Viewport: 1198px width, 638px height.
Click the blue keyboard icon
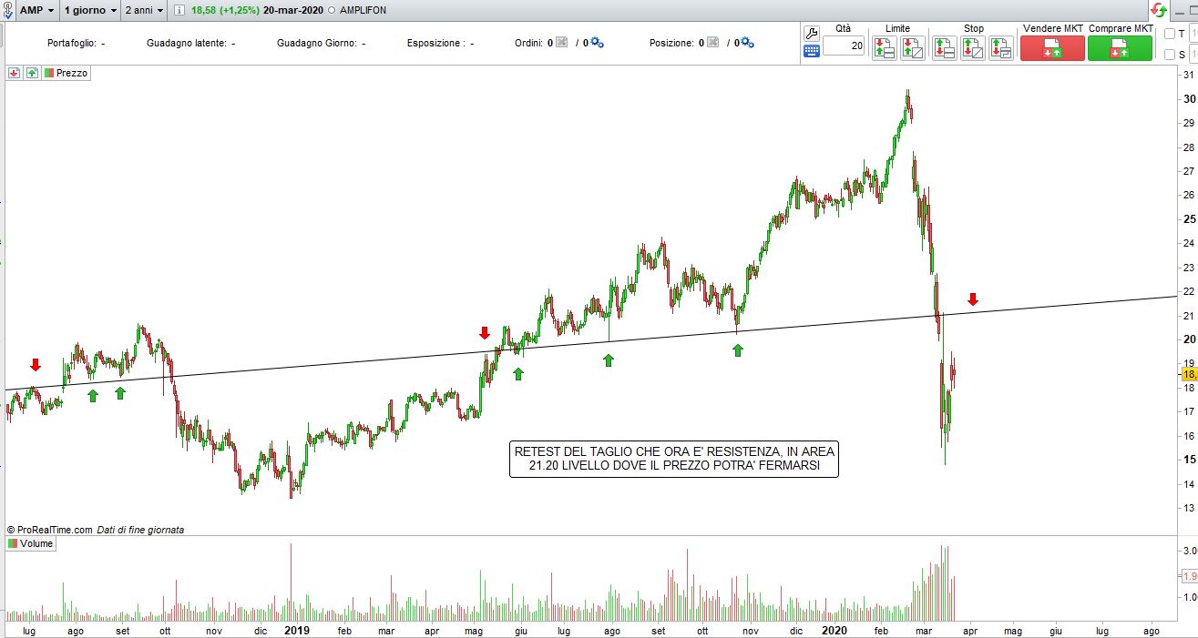coord(812,51)
